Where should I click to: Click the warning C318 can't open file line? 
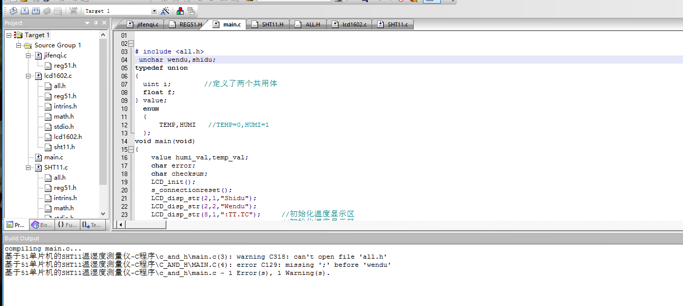pyautogui.click(x=195, y=257)
